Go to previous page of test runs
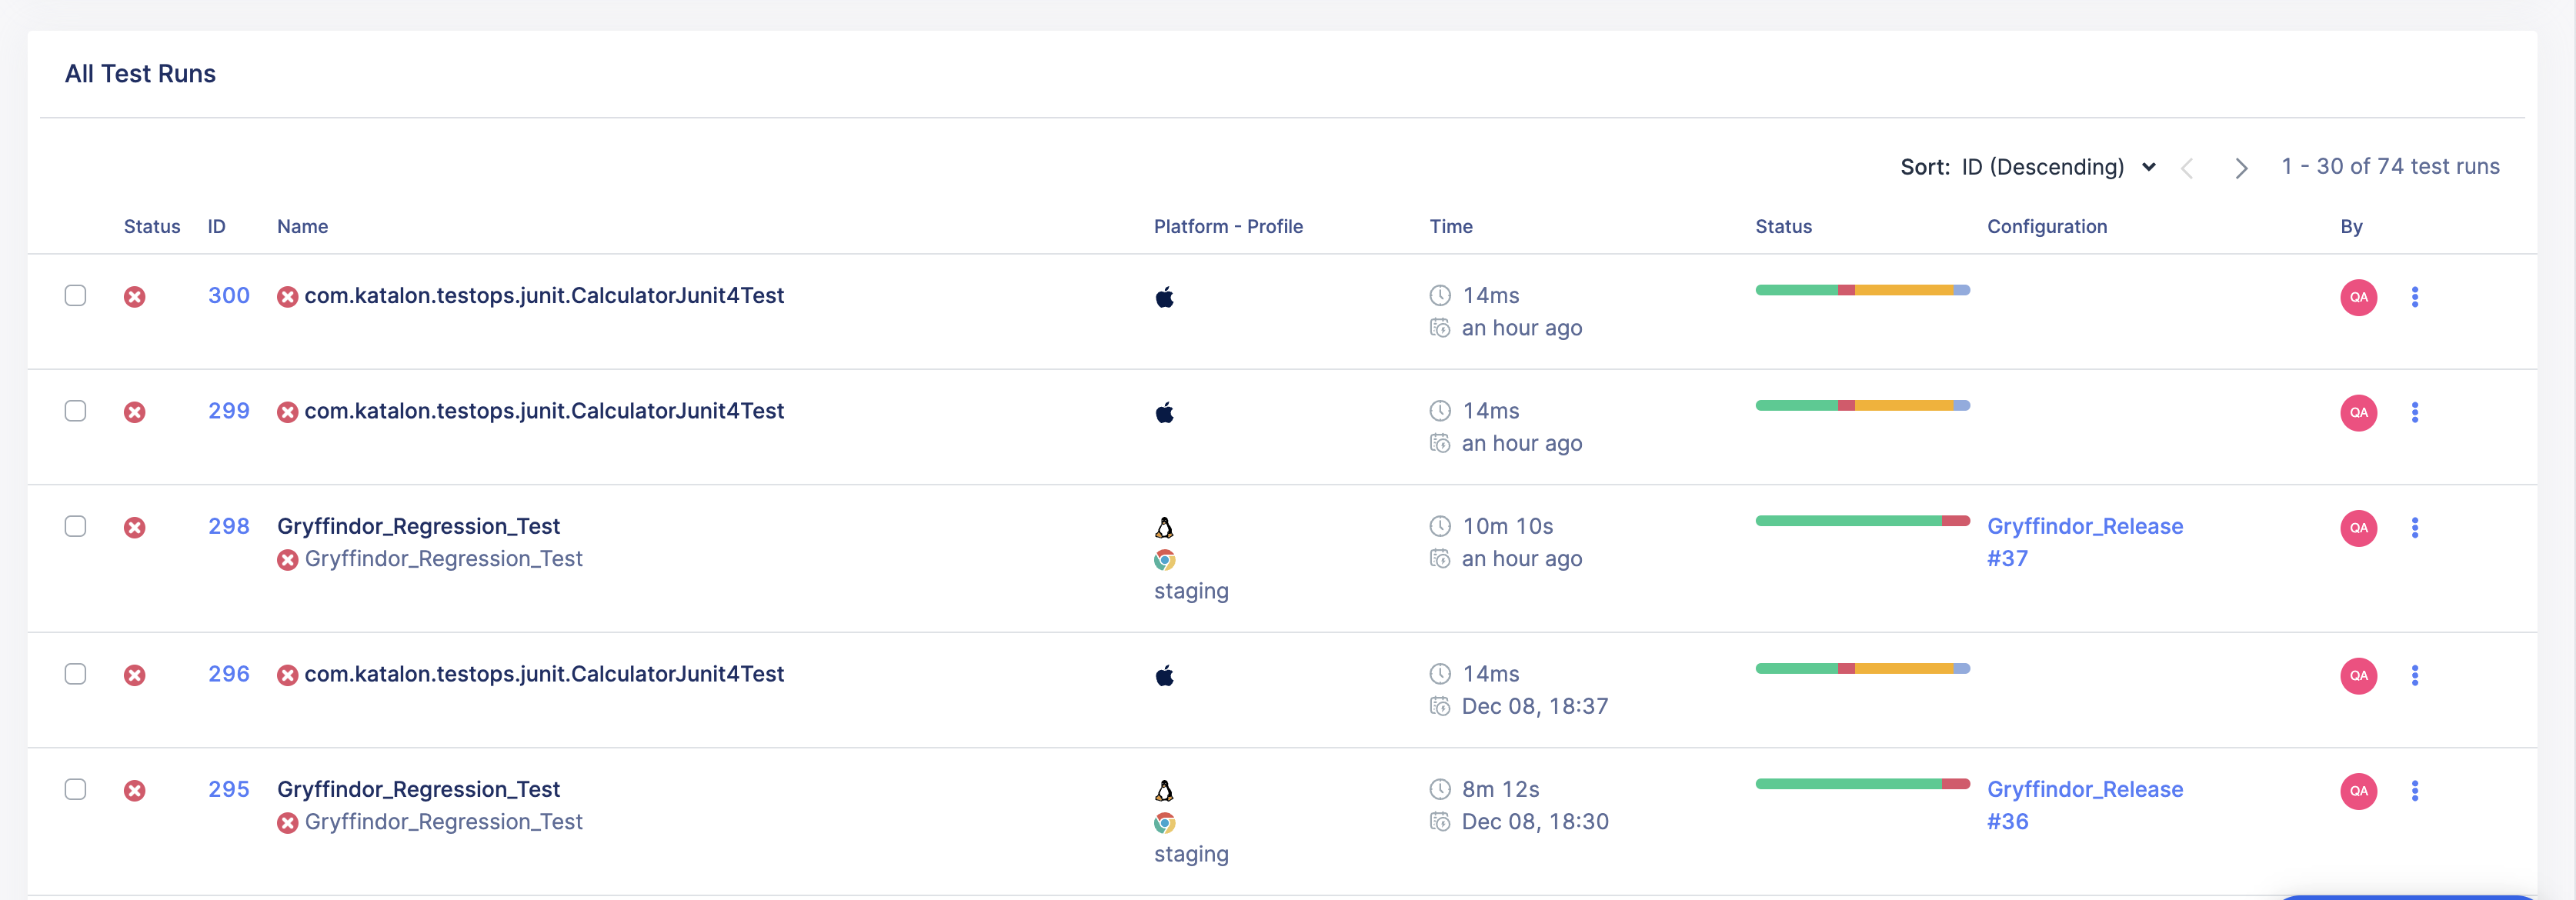The width and height of the screenshot is (2576, 900). pos(2187,168)
